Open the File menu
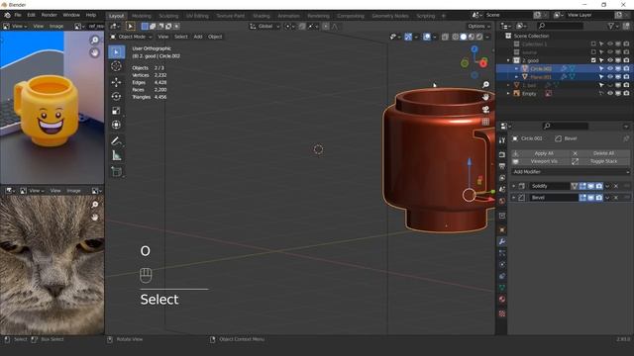Screen dimensions: 634x356 (18, 15)
